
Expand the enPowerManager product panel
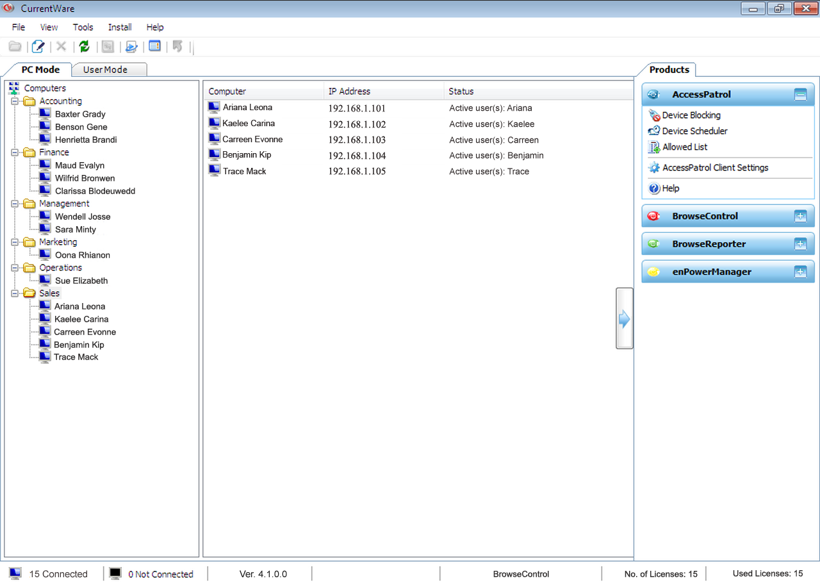click(x=800, y=272)
